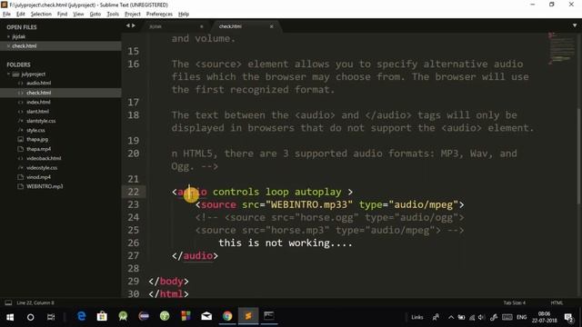The height and width of the screenshot is (327, 582).
Task: Close check.html in Open Files list
Action: [8, 46]
